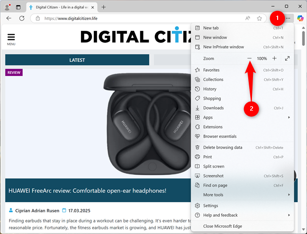Viewport: 307px width, 234px height.
Task: Take a Screenshot via the menu
Action: 243,176
